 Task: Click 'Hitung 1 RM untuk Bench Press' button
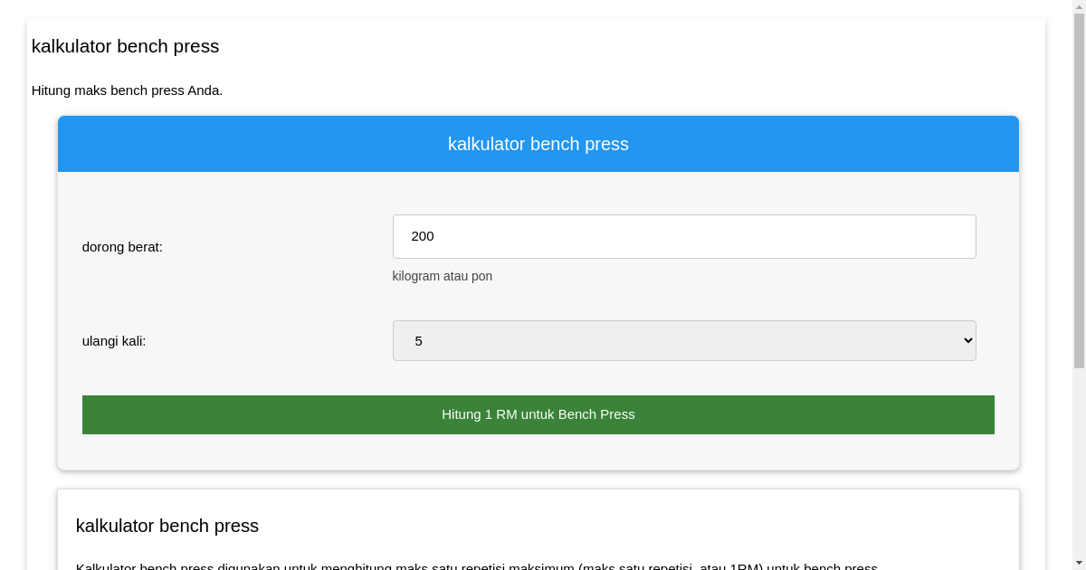tap(538, 414)
